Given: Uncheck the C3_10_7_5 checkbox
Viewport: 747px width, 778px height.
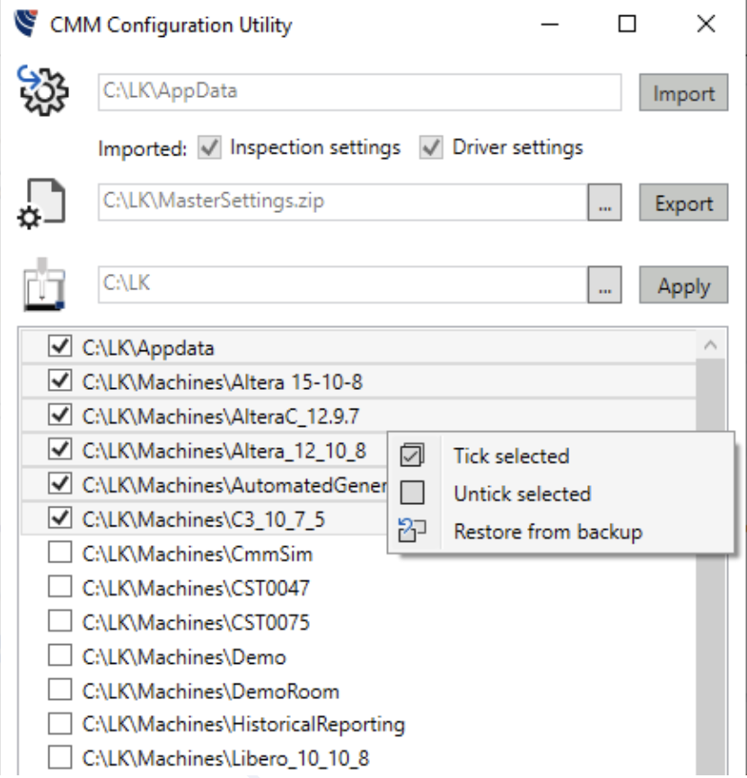Looking at the screenshot, I should tap(60, 517).
